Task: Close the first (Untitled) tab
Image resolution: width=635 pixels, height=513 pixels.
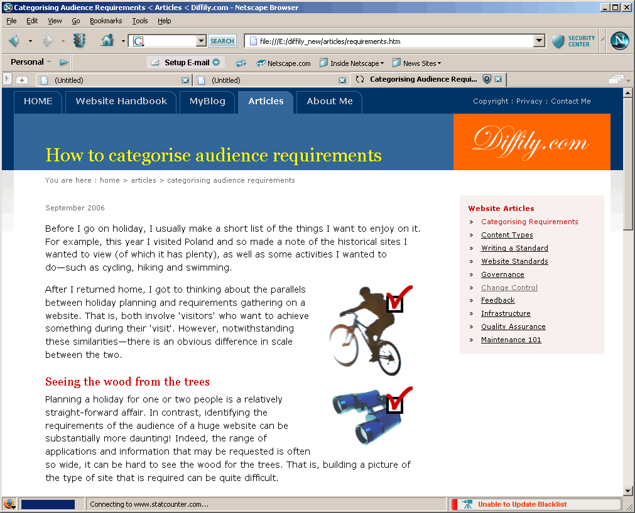Action: 185,80
